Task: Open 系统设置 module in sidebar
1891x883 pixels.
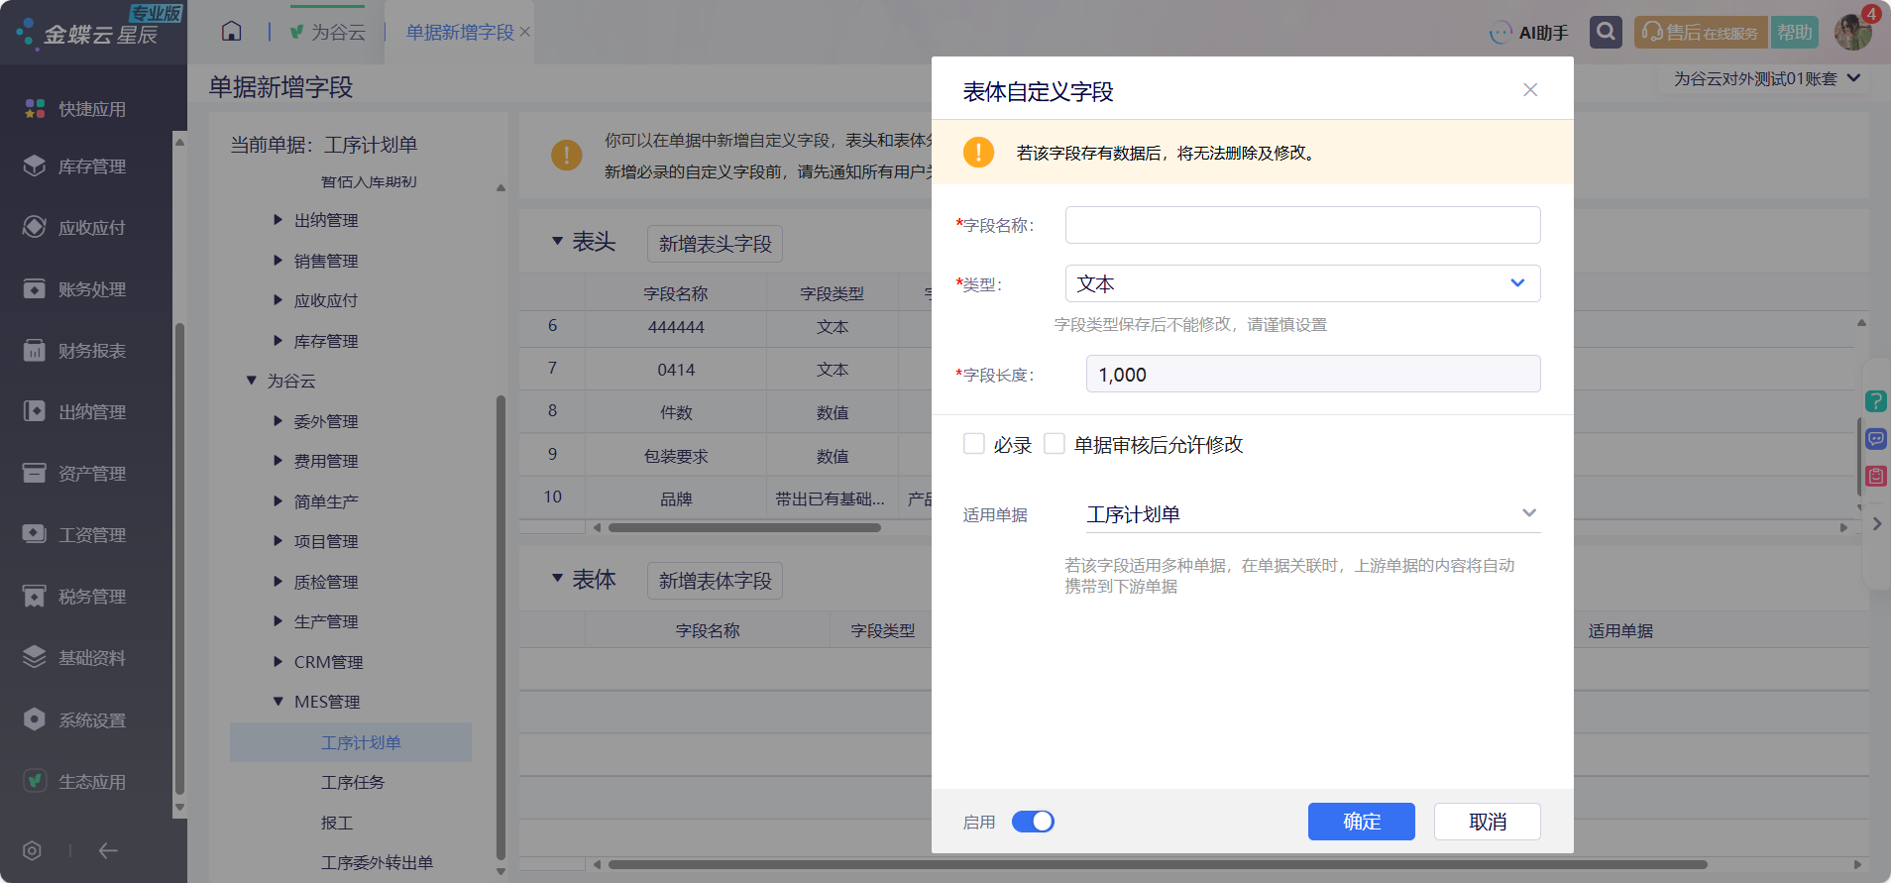Action: click(76, 720)
